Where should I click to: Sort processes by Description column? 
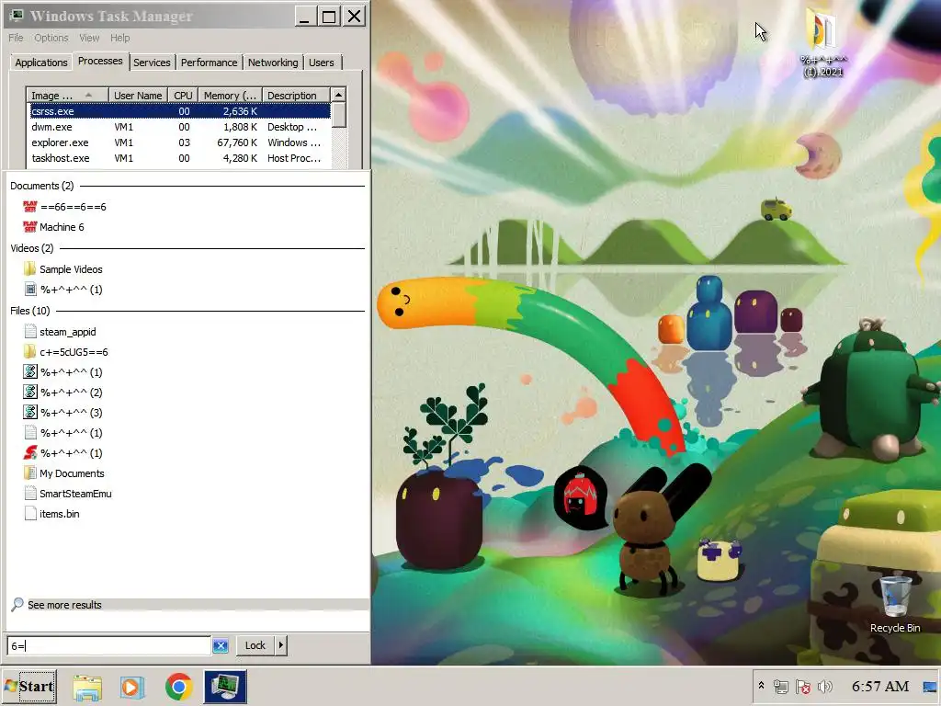[296, 96]
